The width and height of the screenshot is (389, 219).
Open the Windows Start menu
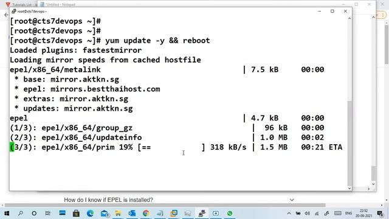(x=7, y=214)
